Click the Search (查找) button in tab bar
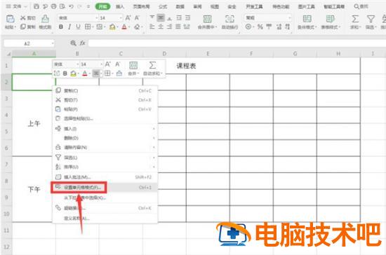This screenshot has width=386, height=255. pyautogui.click(x=361, y=6)
